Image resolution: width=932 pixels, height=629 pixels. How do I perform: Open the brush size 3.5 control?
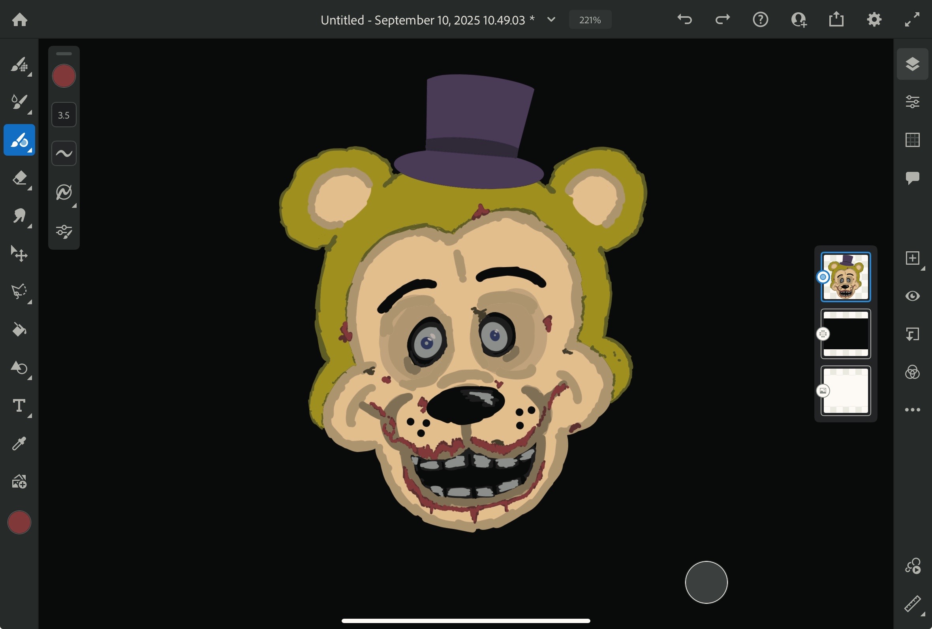(64, 115)
